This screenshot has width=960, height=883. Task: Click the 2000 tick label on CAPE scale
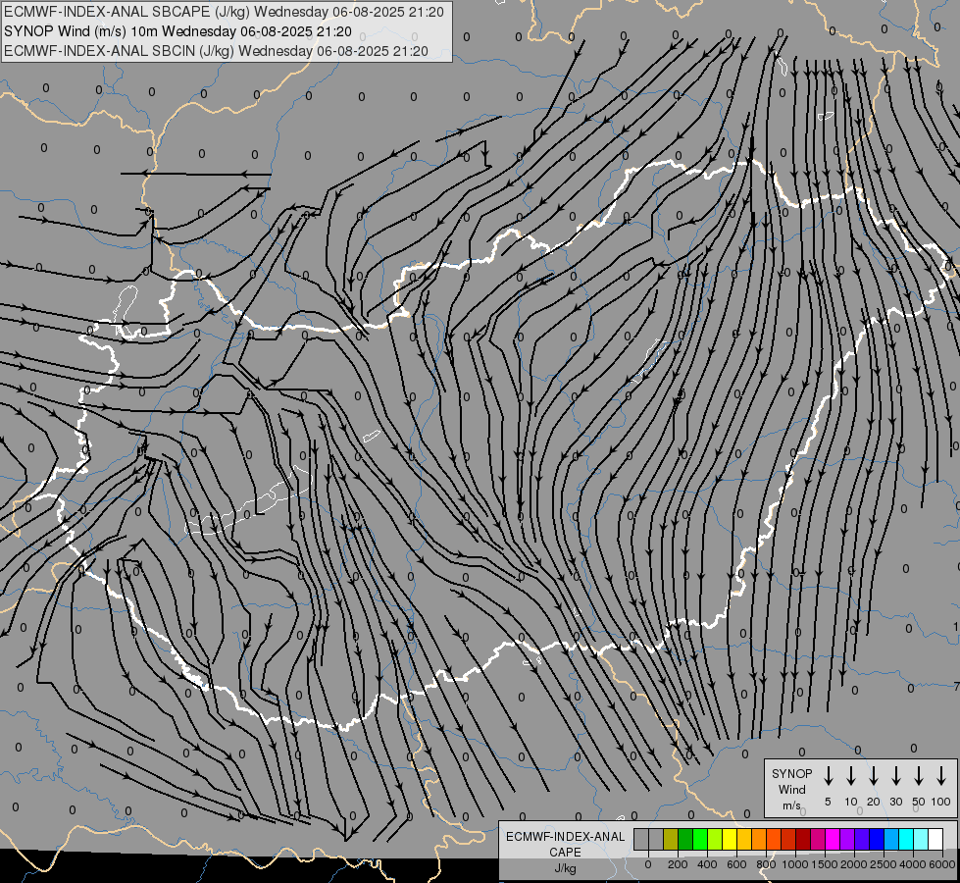click(854, 864)
